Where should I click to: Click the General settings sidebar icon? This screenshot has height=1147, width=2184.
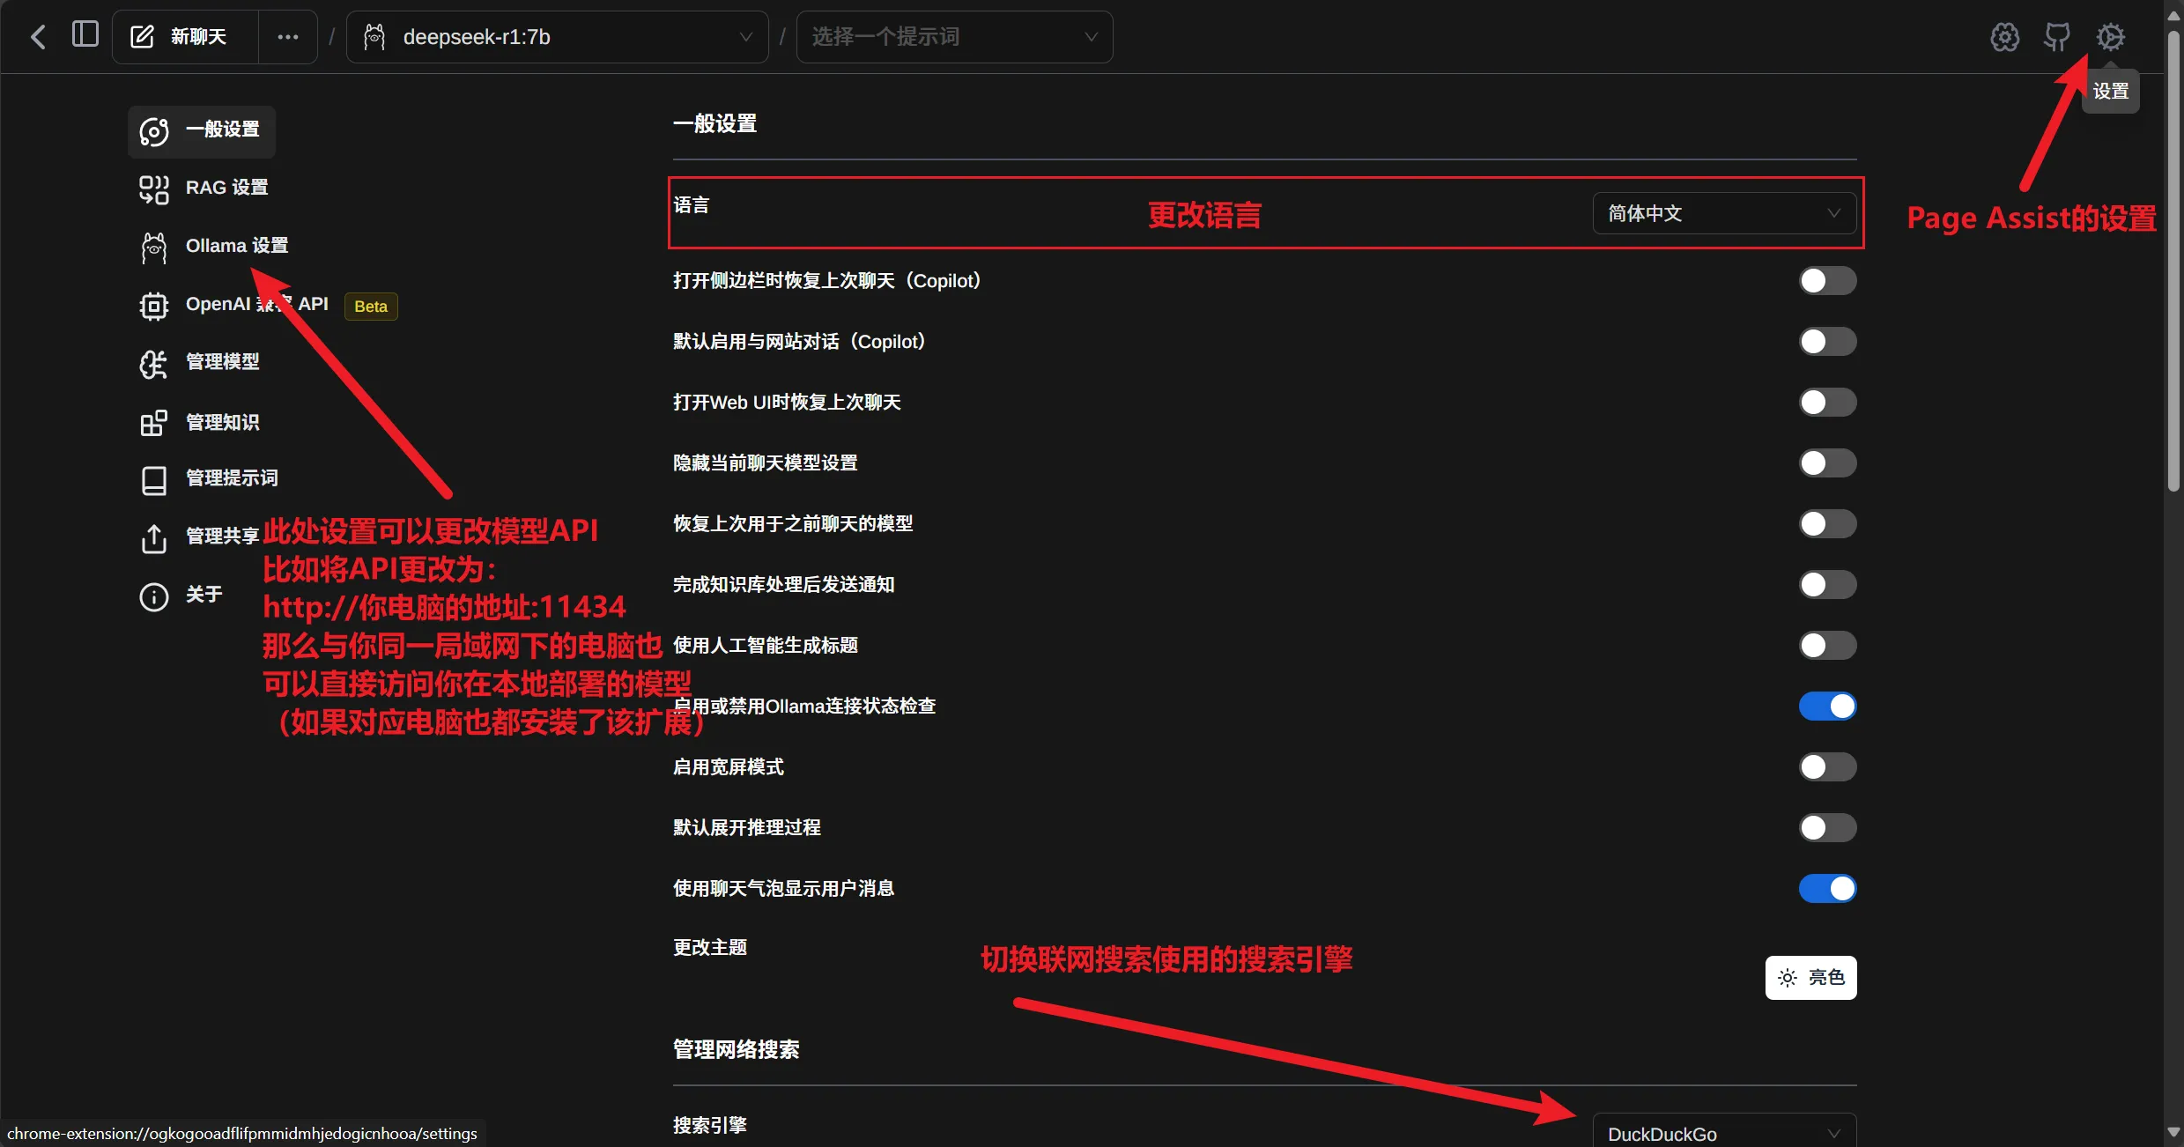[x=154, y=131]
